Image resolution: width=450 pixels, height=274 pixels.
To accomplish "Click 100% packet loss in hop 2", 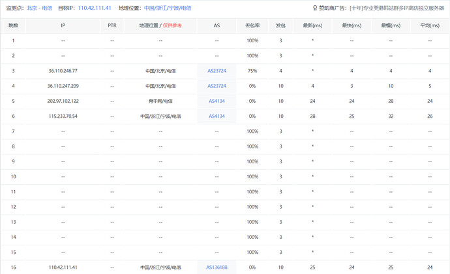I will point(252,56).
